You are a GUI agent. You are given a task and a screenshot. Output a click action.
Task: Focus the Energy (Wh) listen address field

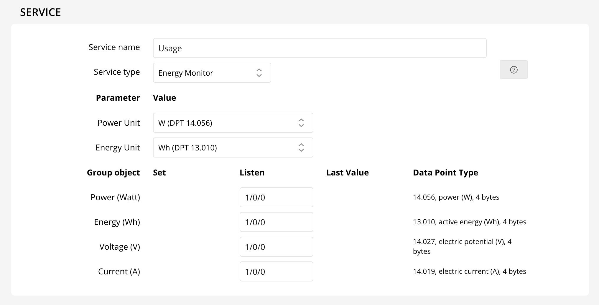point(276,222)
